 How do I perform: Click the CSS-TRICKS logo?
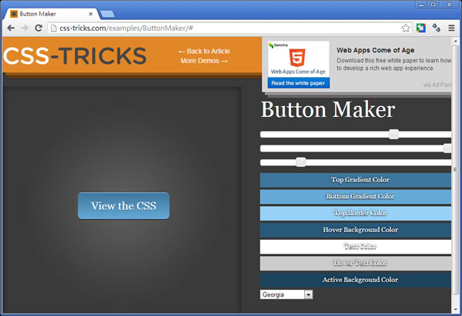(75, 56)
